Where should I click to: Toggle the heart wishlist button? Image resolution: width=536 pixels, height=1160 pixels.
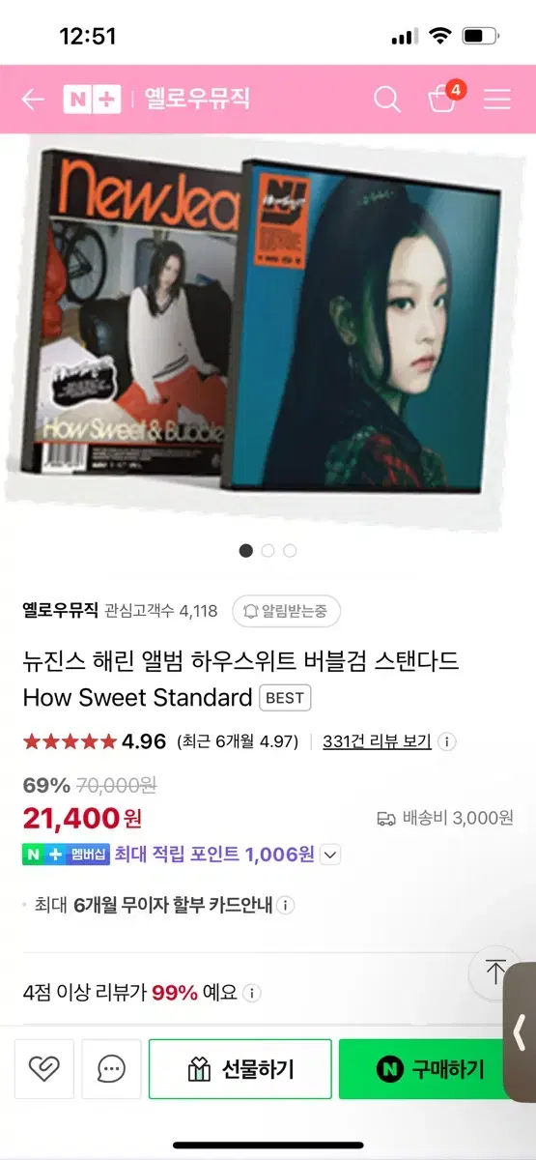(x=44, y=1069)
